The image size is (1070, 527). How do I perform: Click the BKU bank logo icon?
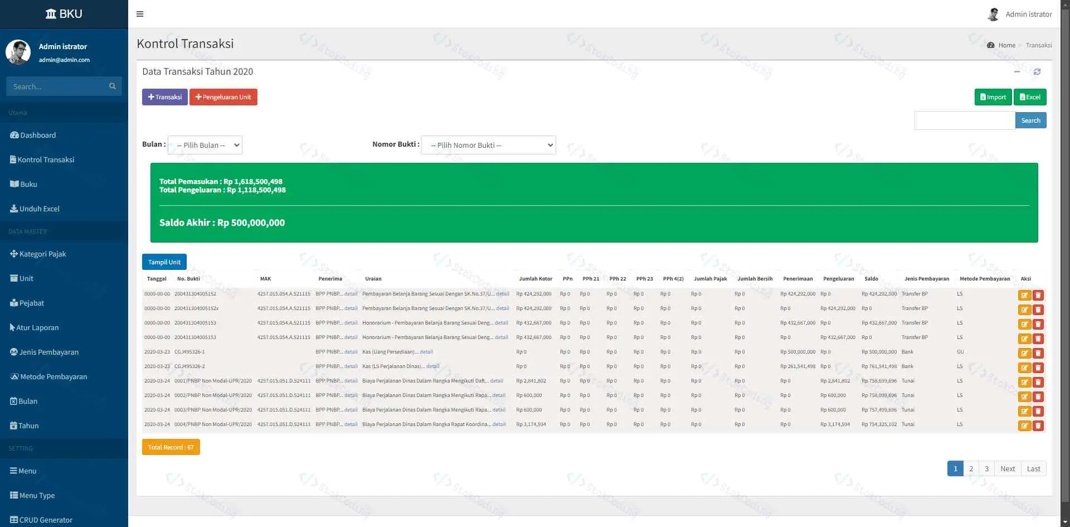coord(51,13)
